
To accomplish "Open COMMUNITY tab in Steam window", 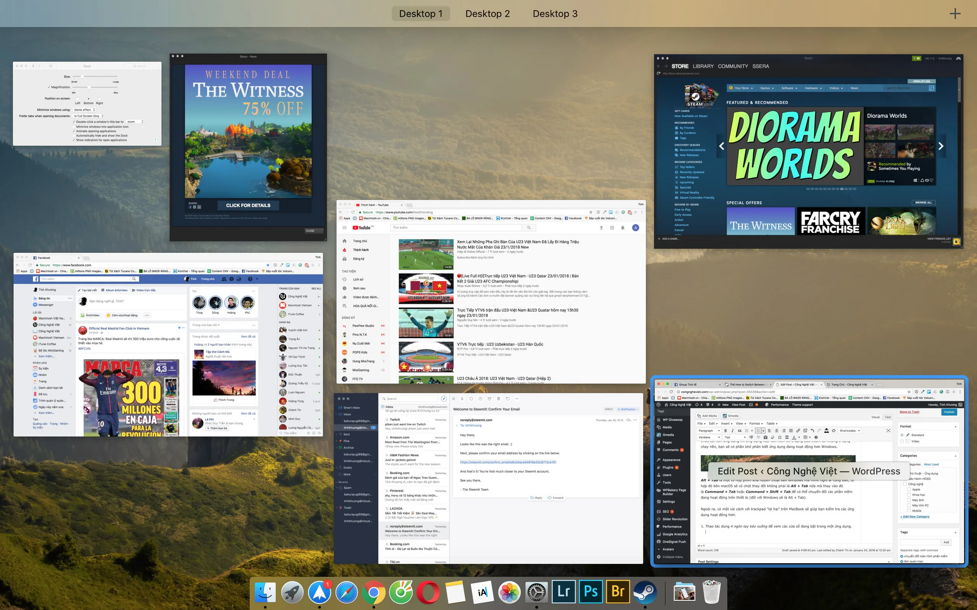I will 732,66.
